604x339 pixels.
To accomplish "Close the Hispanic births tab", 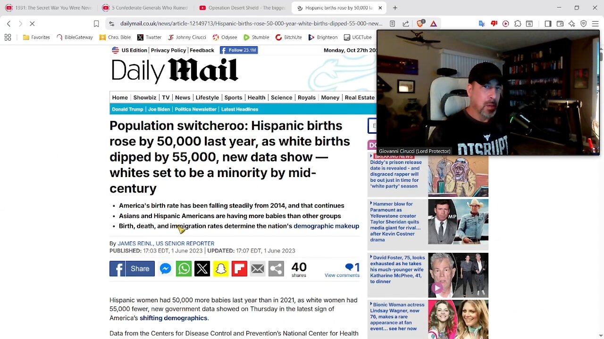I will pyautogui.click(x=380, y=8).
